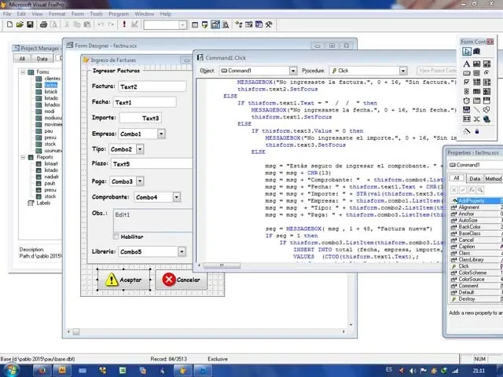Viewport: 503px width, 377px height.
Task: Open the Format menu
Action: click(57, 14)
